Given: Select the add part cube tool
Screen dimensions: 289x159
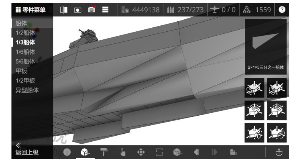Looking at the screenshot, I should (x=85, y=152).
